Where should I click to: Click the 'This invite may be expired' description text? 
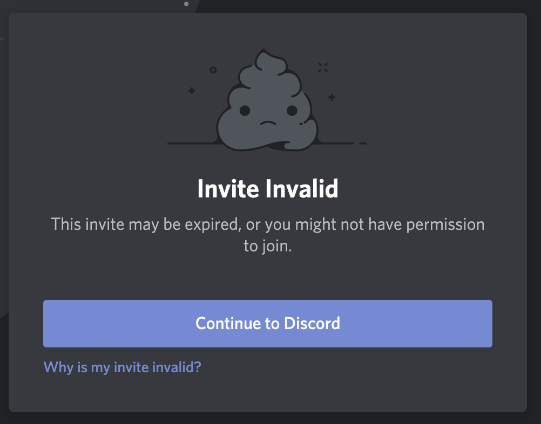pyautogui.click(x=268, y=224)
